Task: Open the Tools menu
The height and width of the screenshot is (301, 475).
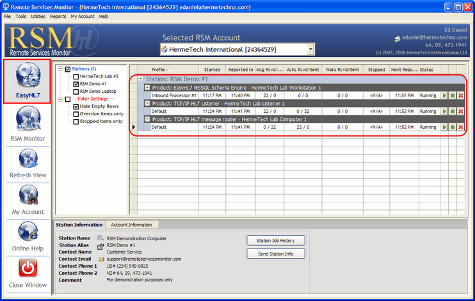Action: [21, 17]
